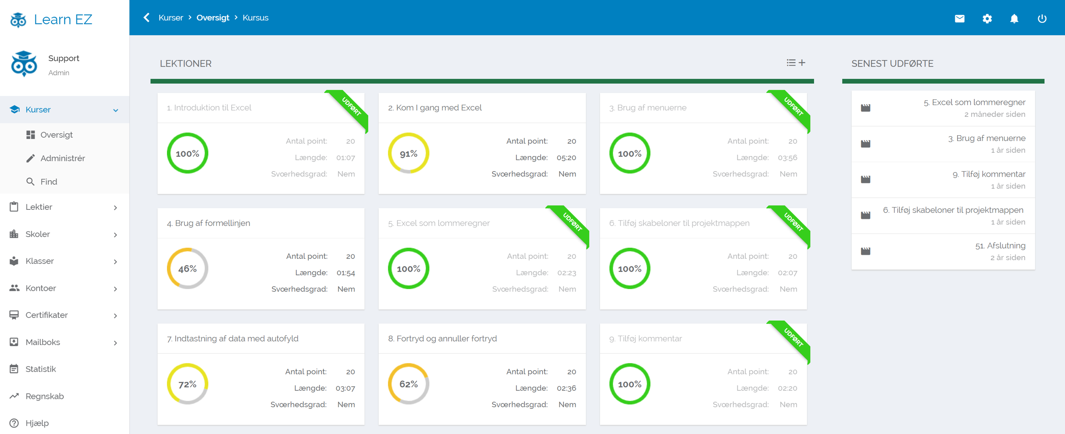
Task: Click the add lesson list icon
Action: point(795,63)
